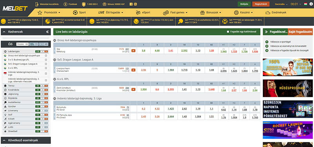Click the shield icon next to 1 000 000 €
Screen dimensions: 314x147
click(84, 4)
